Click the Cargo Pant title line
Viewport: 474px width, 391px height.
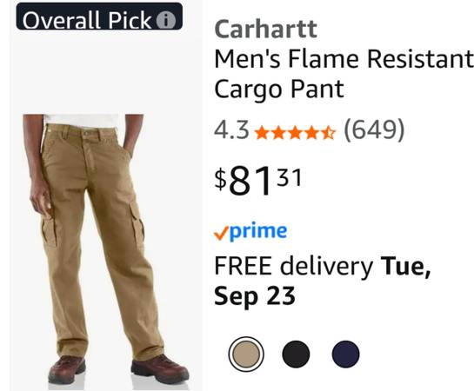pyautogui.click(x=278, y=89)
